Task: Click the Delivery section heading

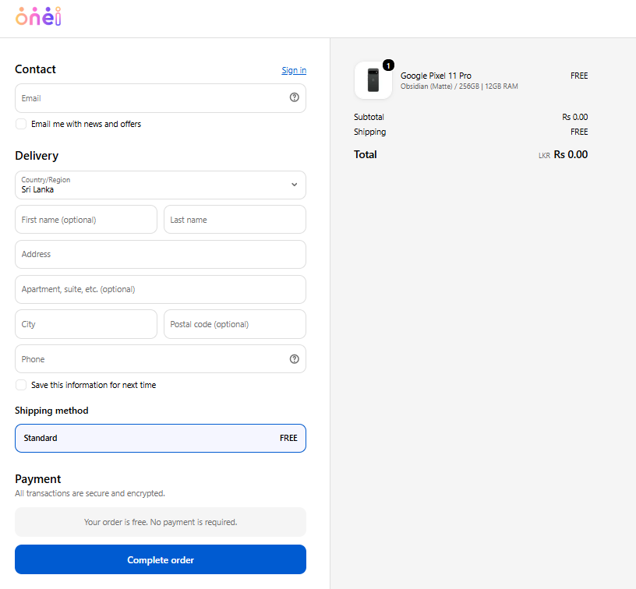Action: tap(37, 156)
